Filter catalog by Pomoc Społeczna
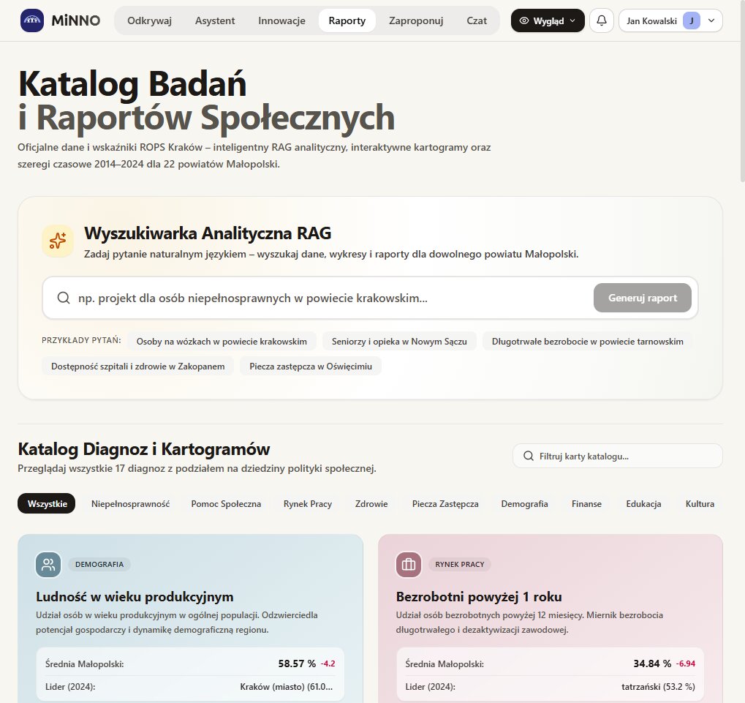The image size is (745, 703). (226, 503)
